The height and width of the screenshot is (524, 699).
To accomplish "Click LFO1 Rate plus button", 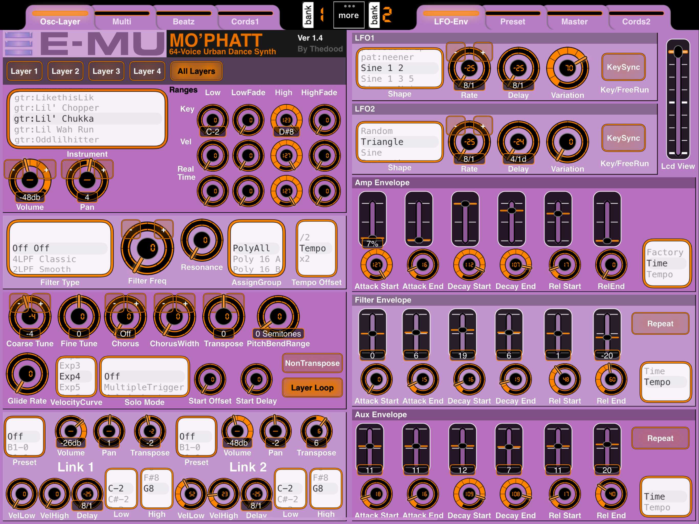I will [x=483, y=52].
